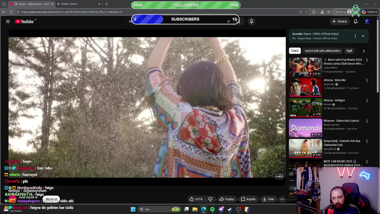The image size is (380, 214).
Task: Open the YouTube account avatar menu
Action: [x=367, y=21]
